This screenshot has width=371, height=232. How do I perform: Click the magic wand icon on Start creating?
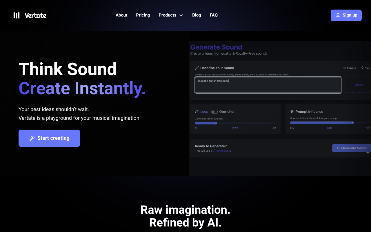pyautogui.click(x=32, y=138)
